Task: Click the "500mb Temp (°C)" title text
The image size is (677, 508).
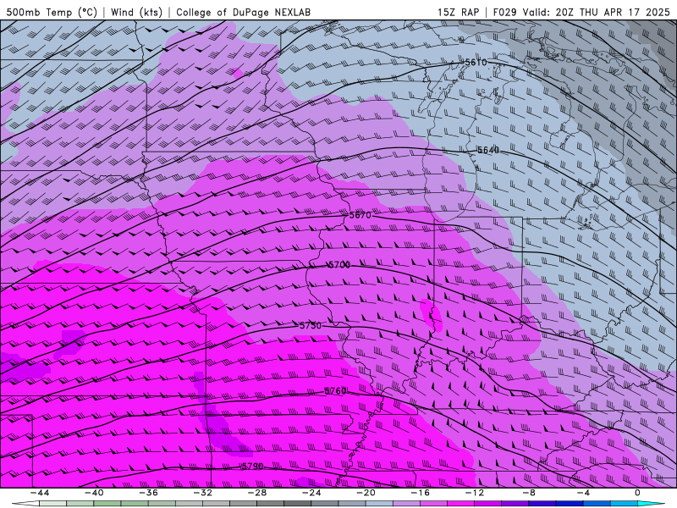Action: 52,12
